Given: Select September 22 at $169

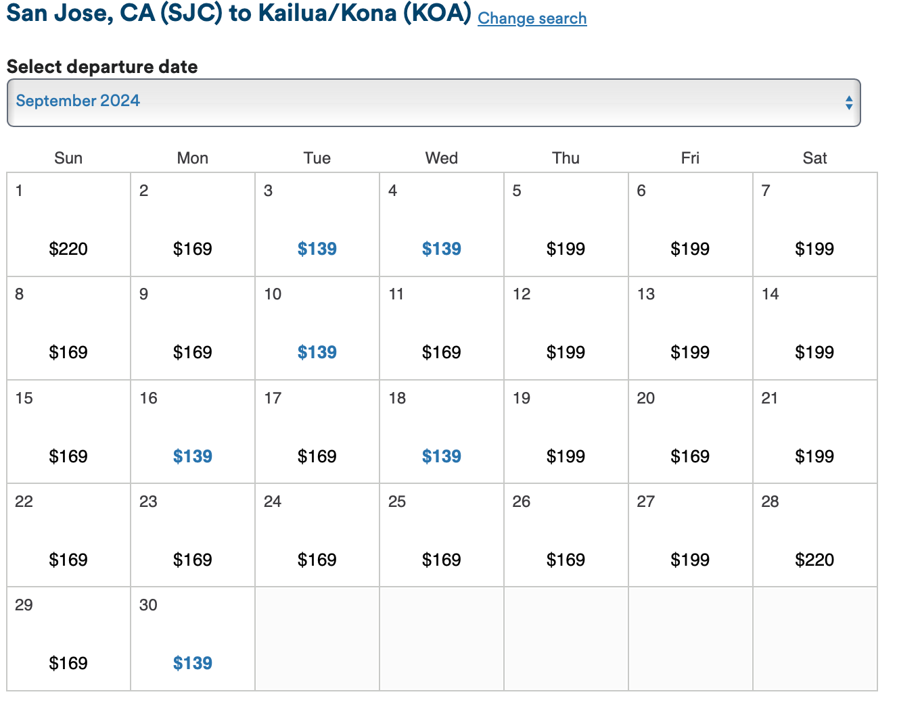Looking at the screenshot, I should click(x=68, y=560).
